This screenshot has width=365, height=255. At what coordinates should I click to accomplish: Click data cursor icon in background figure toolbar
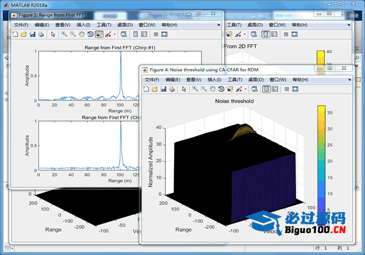pyautogui.click(x=229, y=34)
